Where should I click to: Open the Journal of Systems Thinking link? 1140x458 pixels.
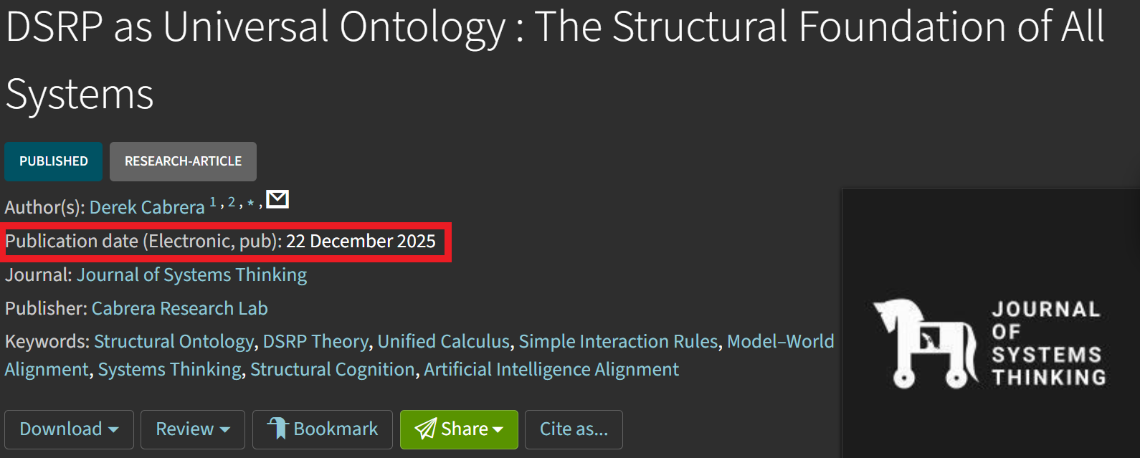click(191, 275)
